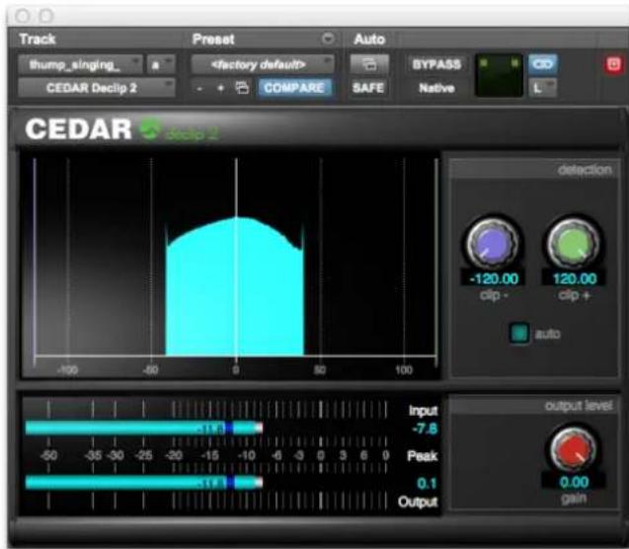Adjust the green clip + knob
Screen dimensions: 629x549
(574, 243)
